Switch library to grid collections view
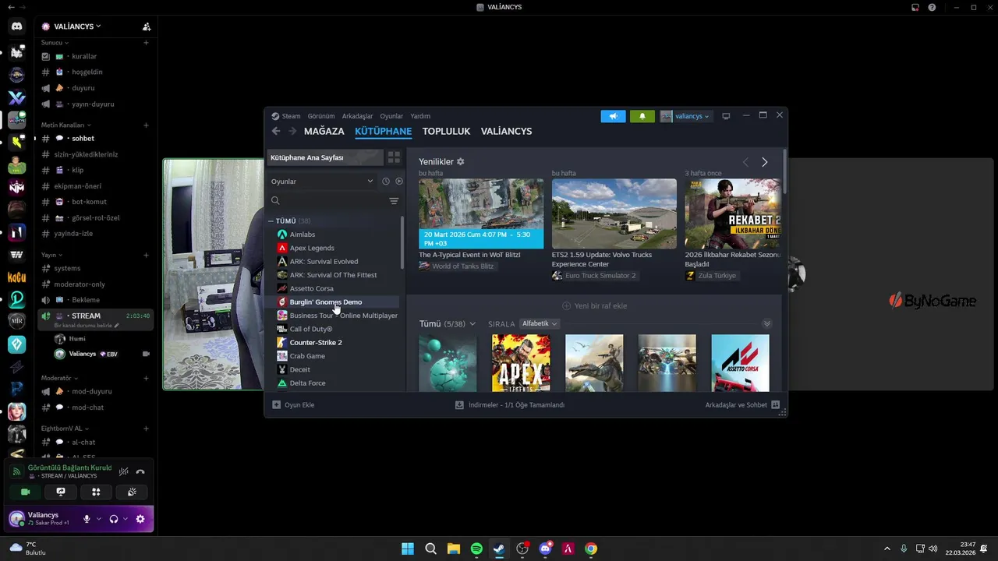This screenshot has height=561, width=998. point(394,157)
